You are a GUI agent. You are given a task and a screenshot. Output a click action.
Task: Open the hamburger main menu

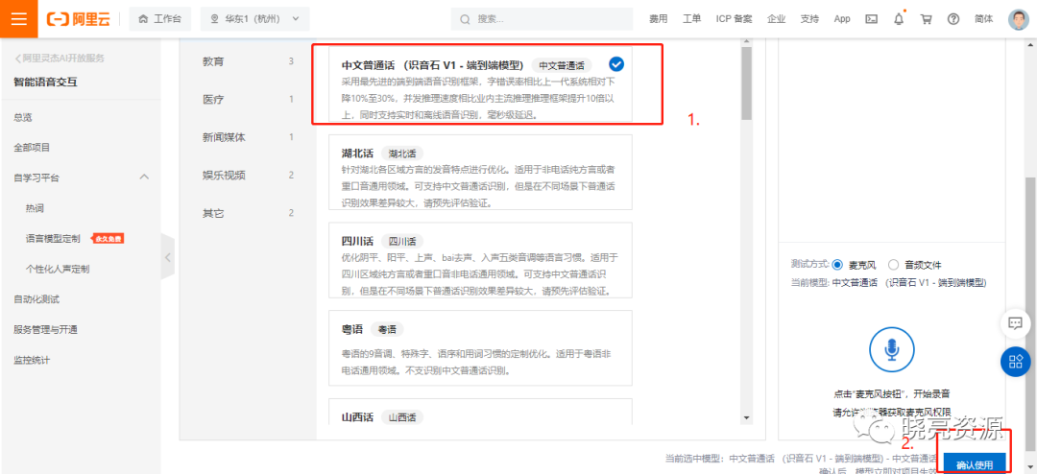click(19, 18)
